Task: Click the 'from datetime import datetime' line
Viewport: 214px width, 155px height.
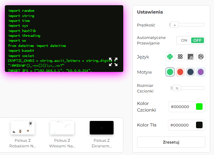Action: click(37, 46)
